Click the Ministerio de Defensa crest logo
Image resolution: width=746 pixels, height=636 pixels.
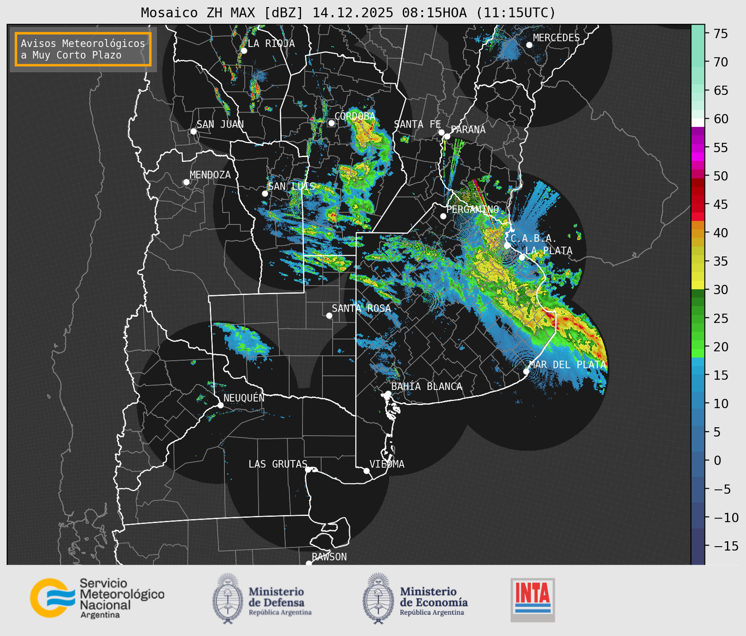point(228,599)
